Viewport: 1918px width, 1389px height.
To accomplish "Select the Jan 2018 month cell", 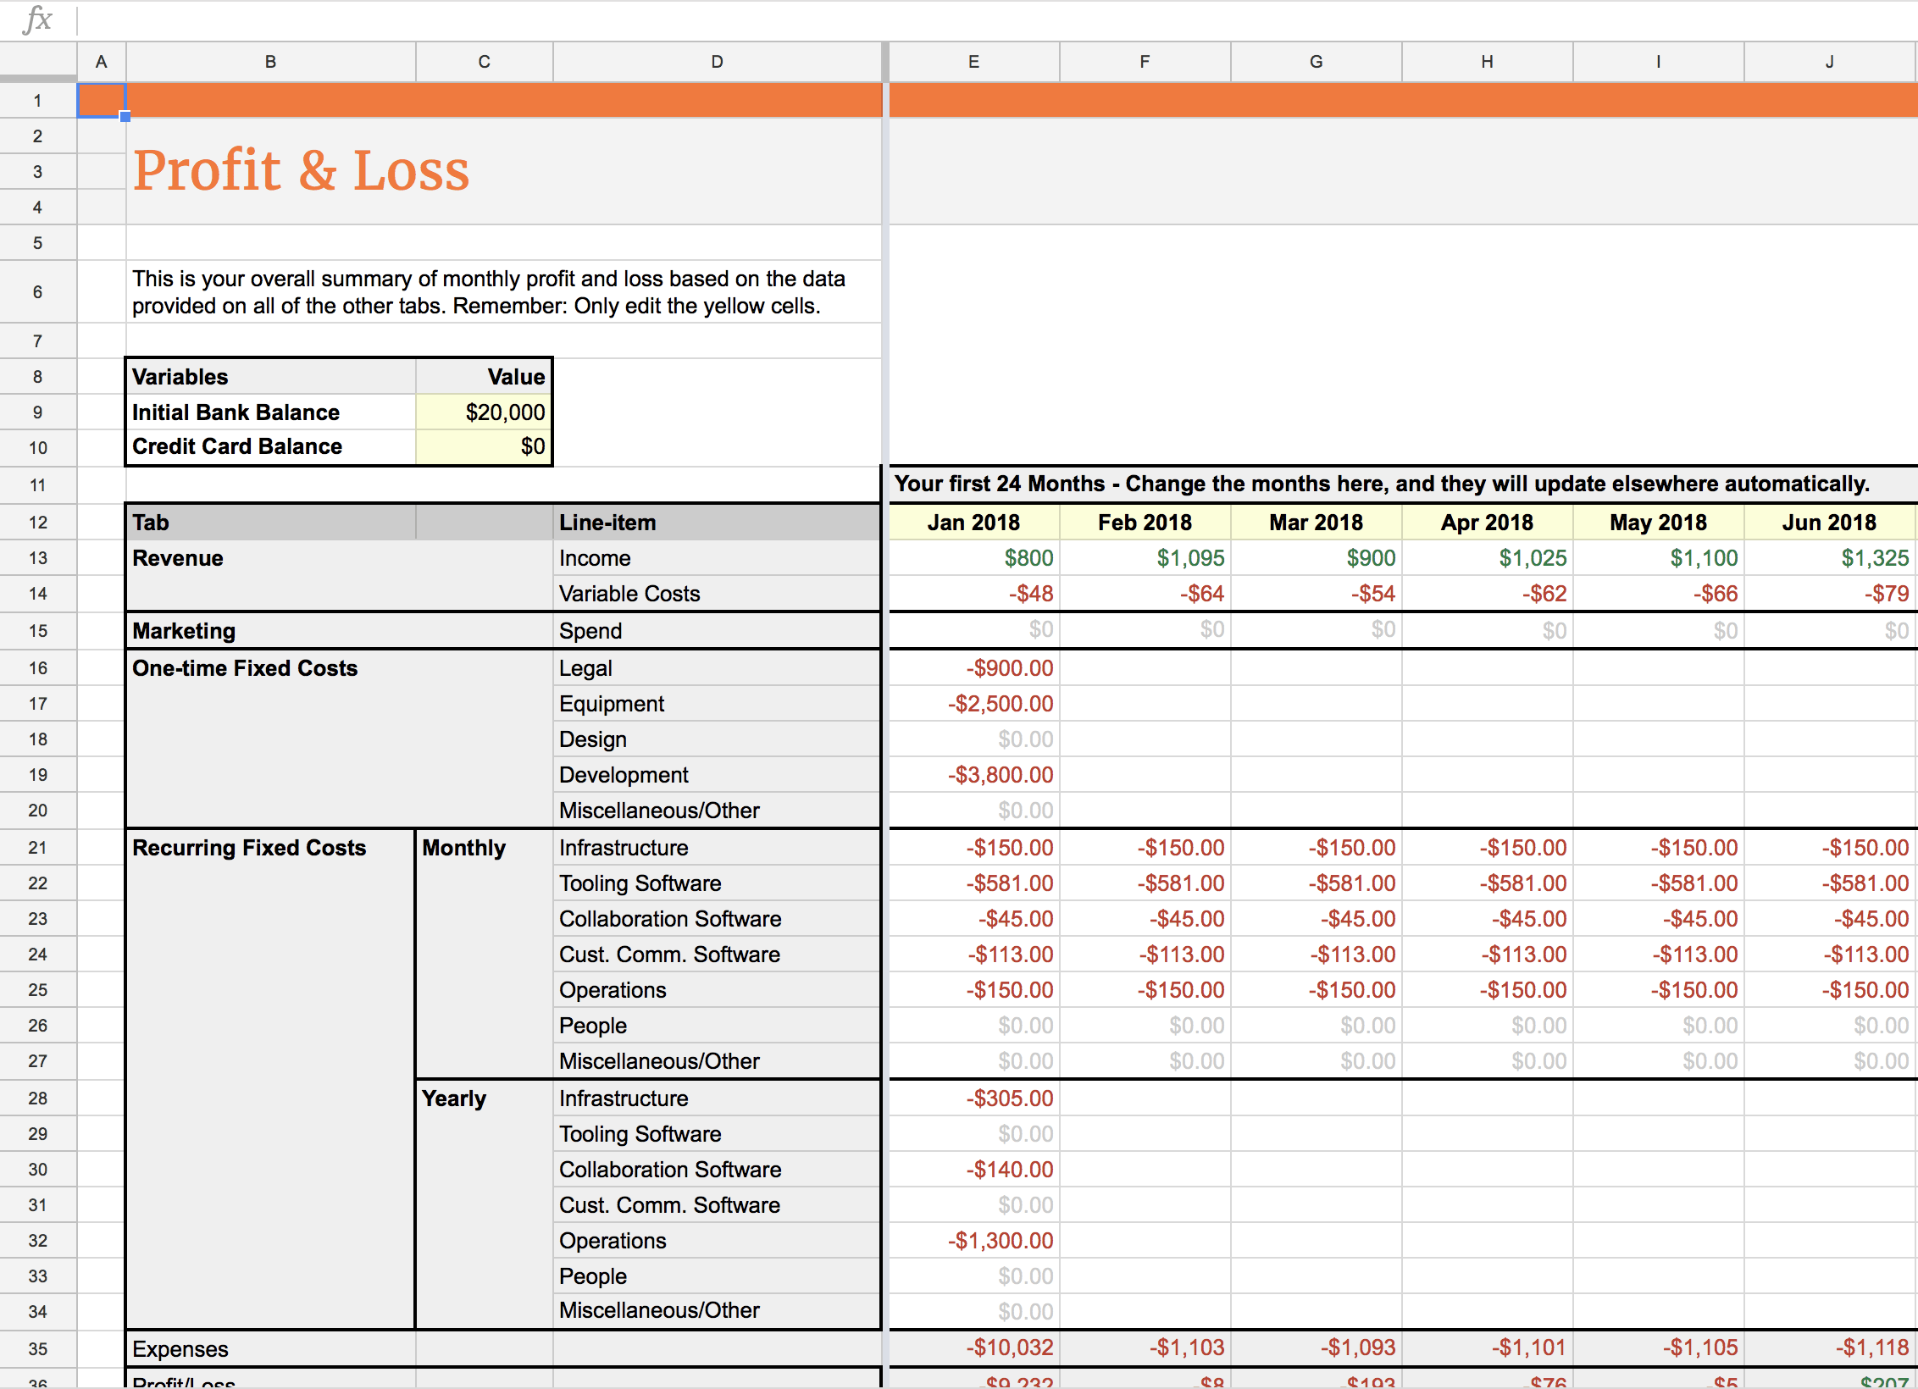I will click(974, 523).
